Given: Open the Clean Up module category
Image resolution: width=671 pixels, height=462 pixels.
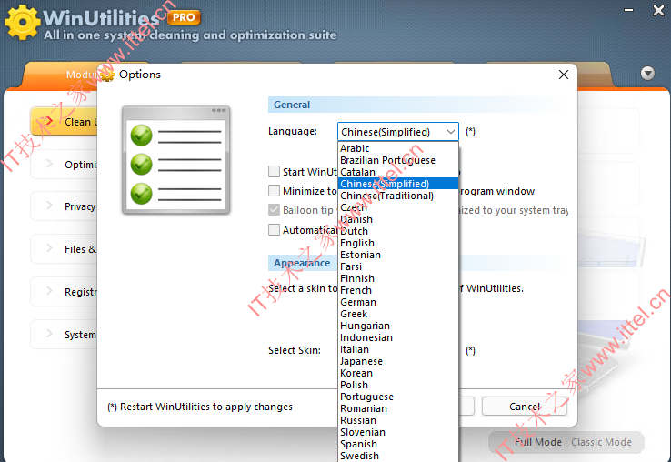Looking at the screenshot, I should pos(65,122).
